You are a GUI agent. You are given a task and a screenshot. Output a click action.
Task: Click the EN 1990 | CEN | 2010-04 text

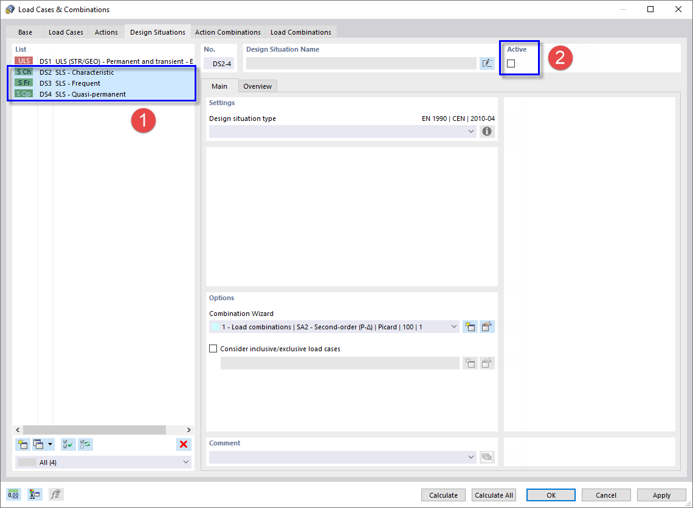(x=458, y=118)
